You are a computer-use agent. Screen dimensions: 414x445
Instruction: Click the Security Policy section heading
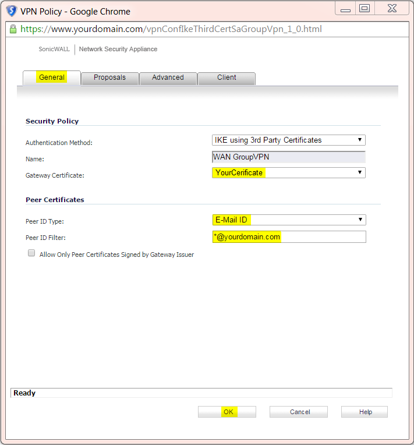52,121
